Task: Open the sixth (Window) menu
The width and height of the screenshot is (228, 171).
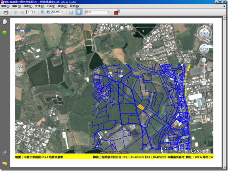Action: point(62,6)
